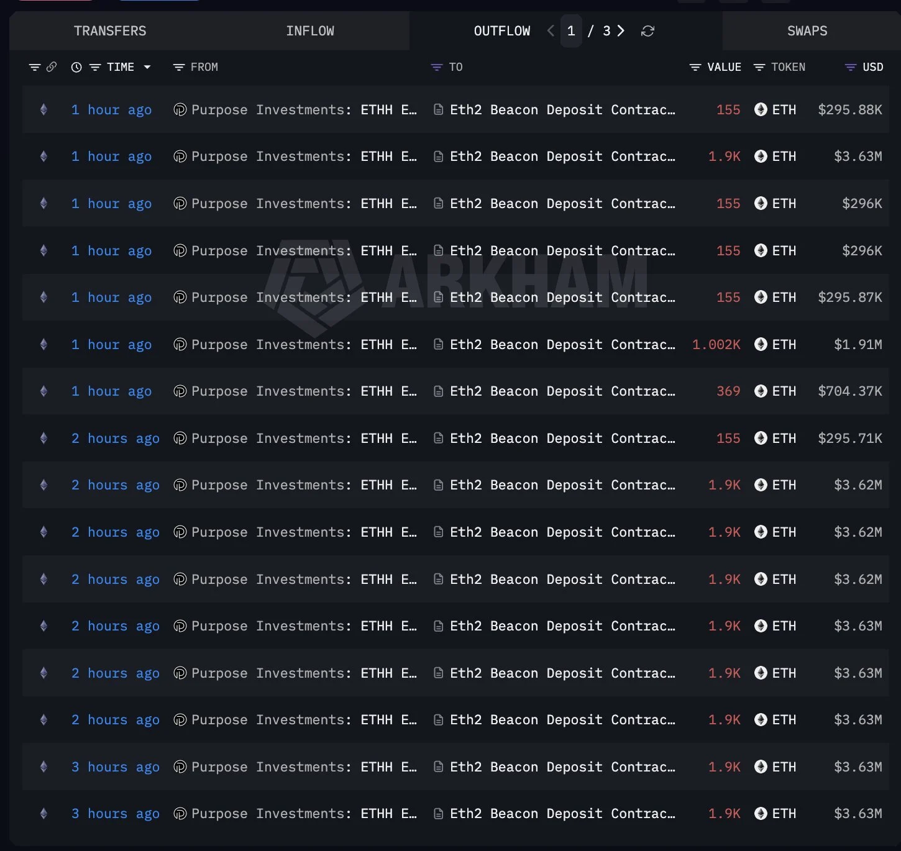This screenshot has height=851, width=901.
Task: Open the time link in the $704.37K row
Action: [x=111, y=391]
